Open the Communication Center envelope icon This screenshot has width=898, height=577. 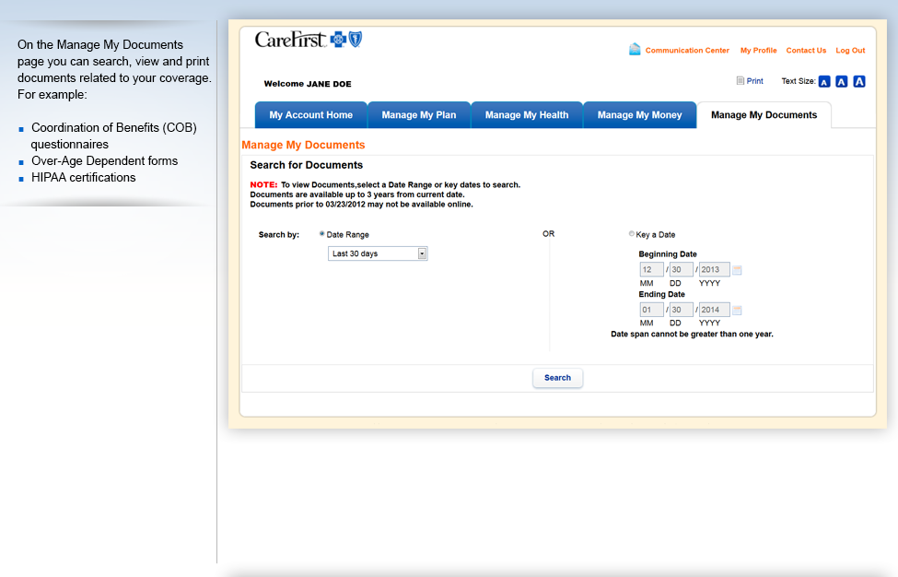[x=635, y=49]
